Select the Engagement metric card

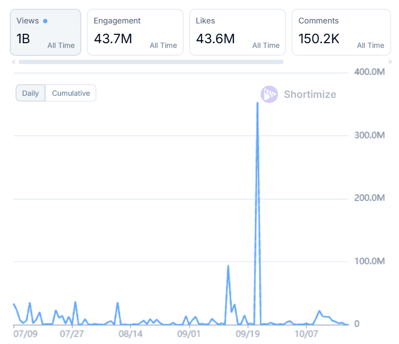point(135,32)
